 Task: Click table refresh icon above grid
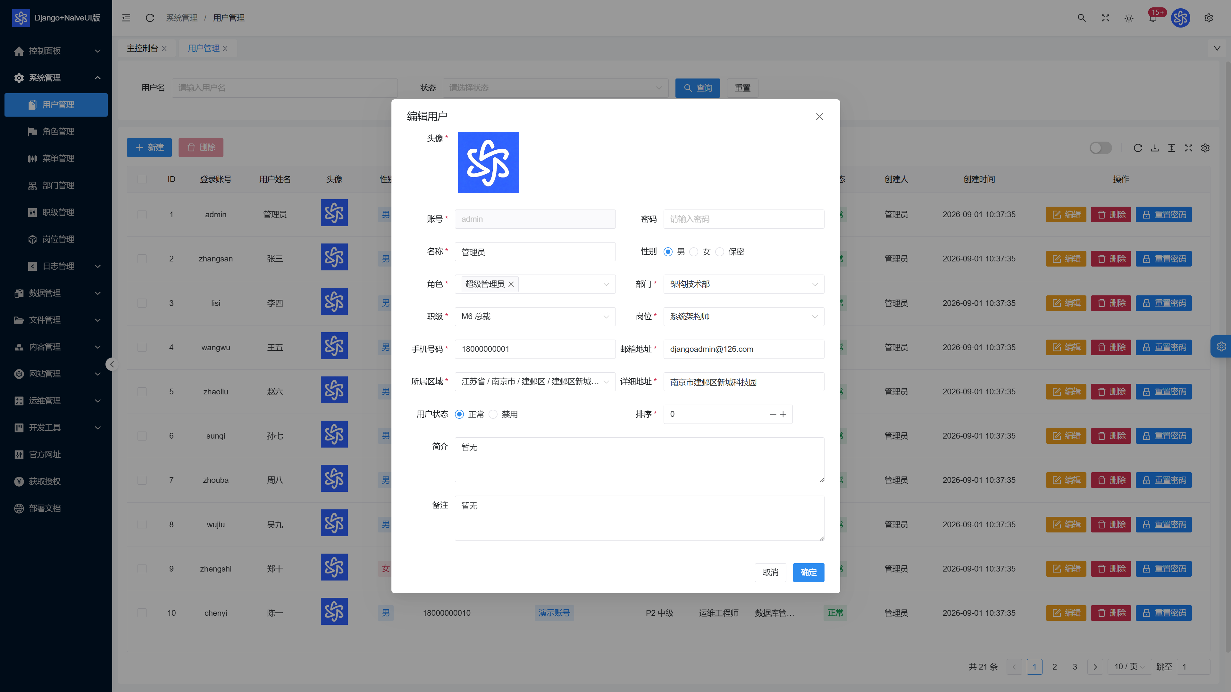click(x=1138, y=148)
